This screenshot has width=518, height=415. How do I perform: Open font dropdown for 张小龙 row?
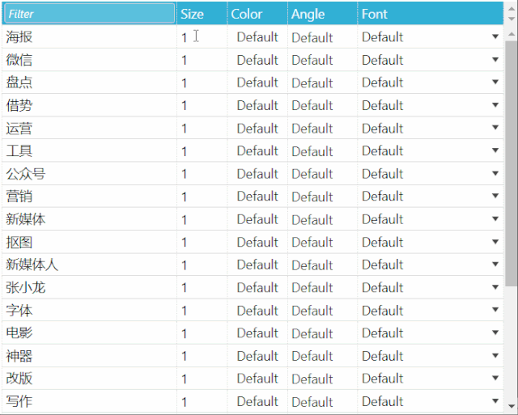[x=495, y=287]
